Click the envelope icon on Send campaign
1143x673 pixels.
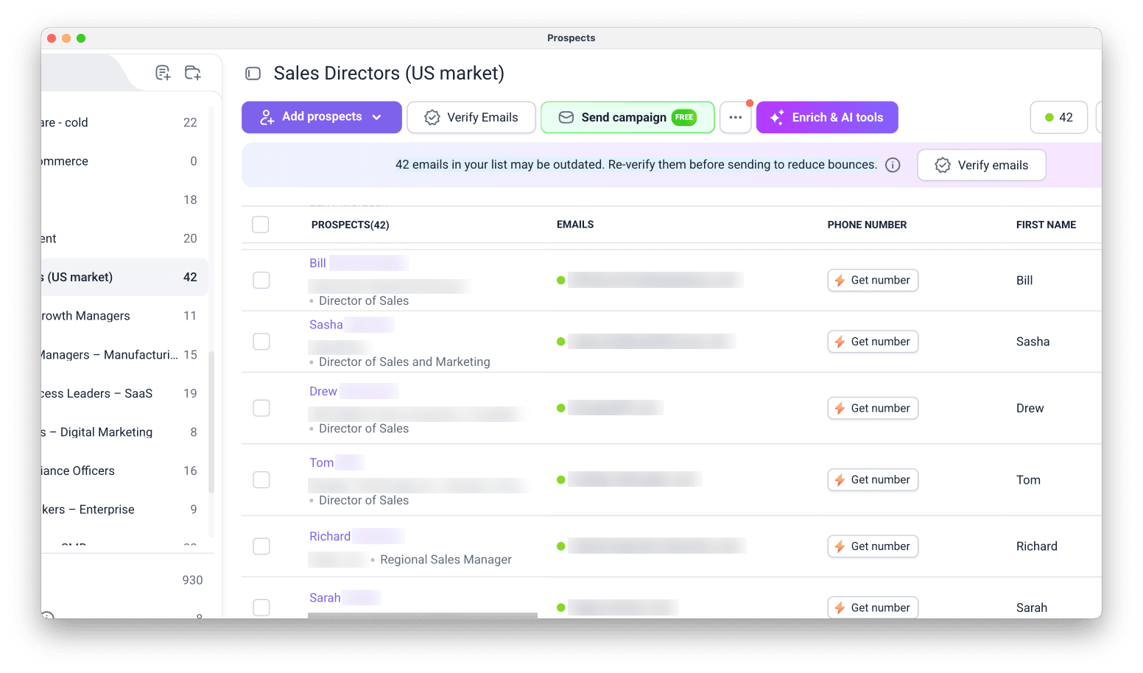click(x=566, y=118)
